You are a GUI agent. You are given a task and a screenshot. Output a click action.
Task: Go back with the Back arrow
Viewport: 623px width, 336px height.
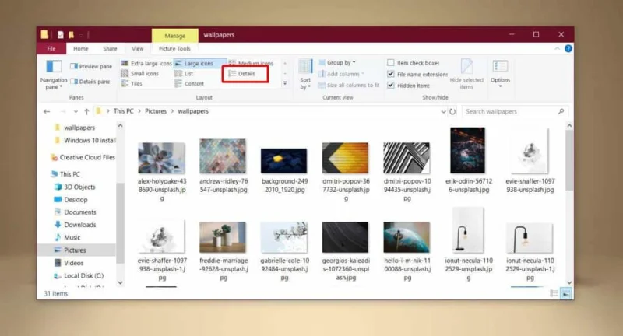pos(47,111)
